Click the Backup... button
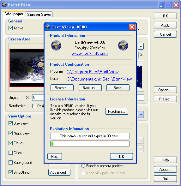Image resolution: width=181 pixels, height=186 pixels. [x=90, y=88]
